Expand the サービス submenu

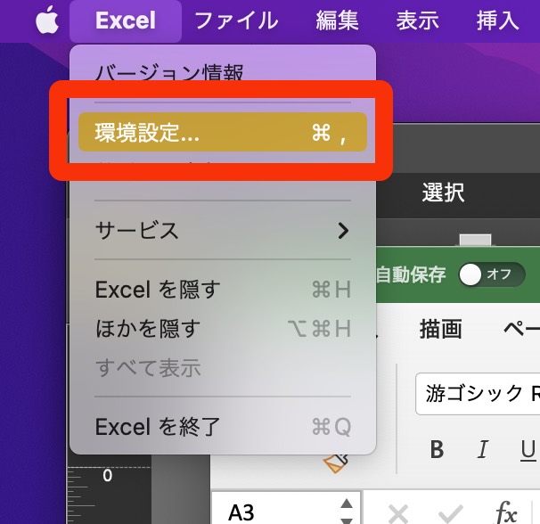click(x=223, y=230)
